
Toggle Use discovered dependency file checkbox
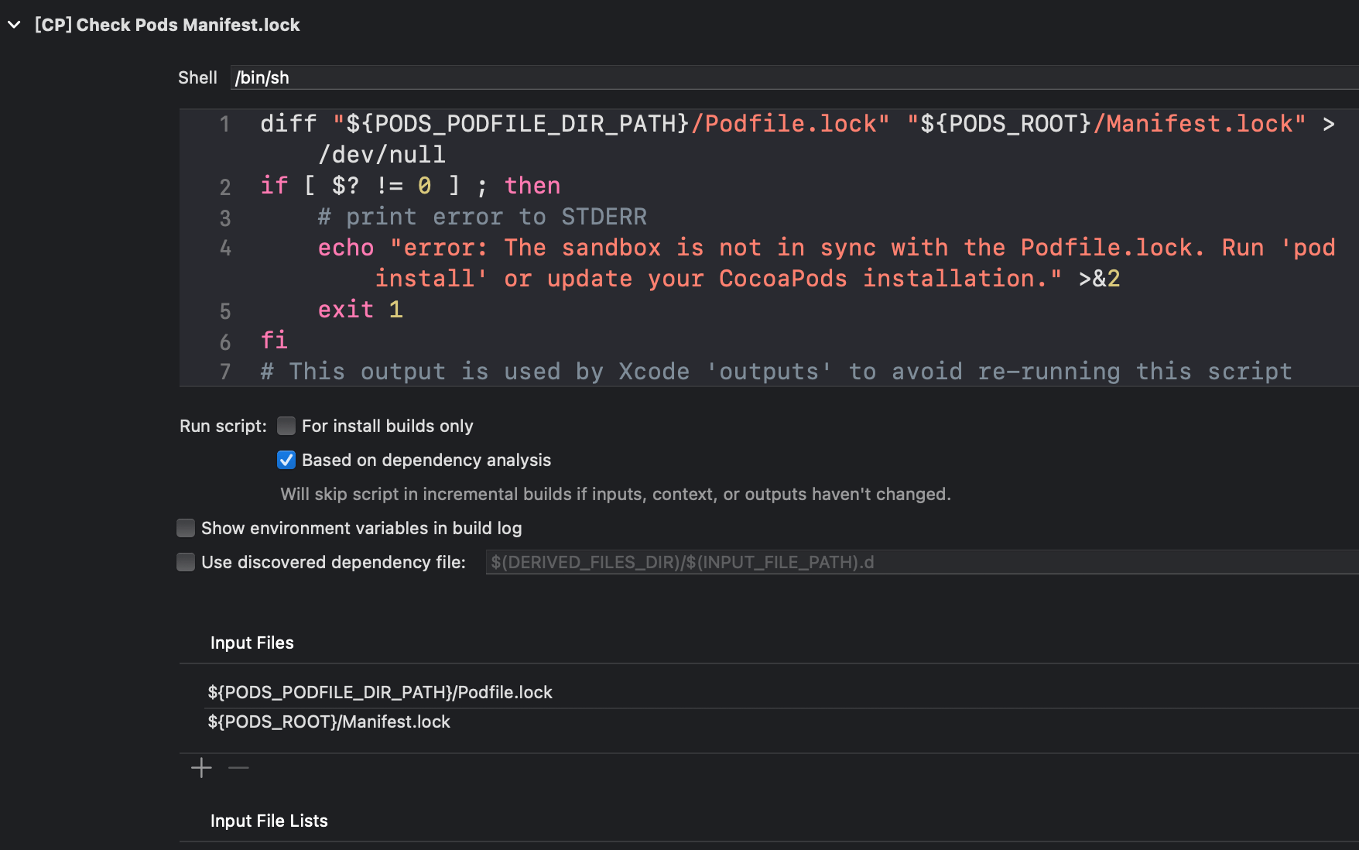[186, 562]
